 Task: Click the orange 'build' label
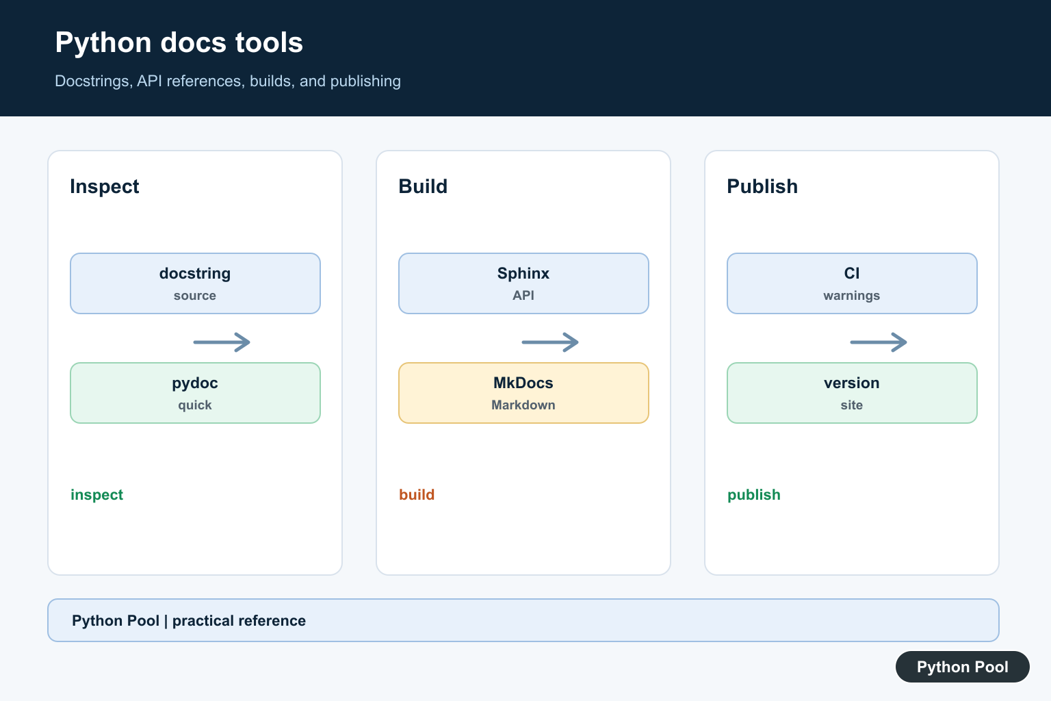(417, 495)
